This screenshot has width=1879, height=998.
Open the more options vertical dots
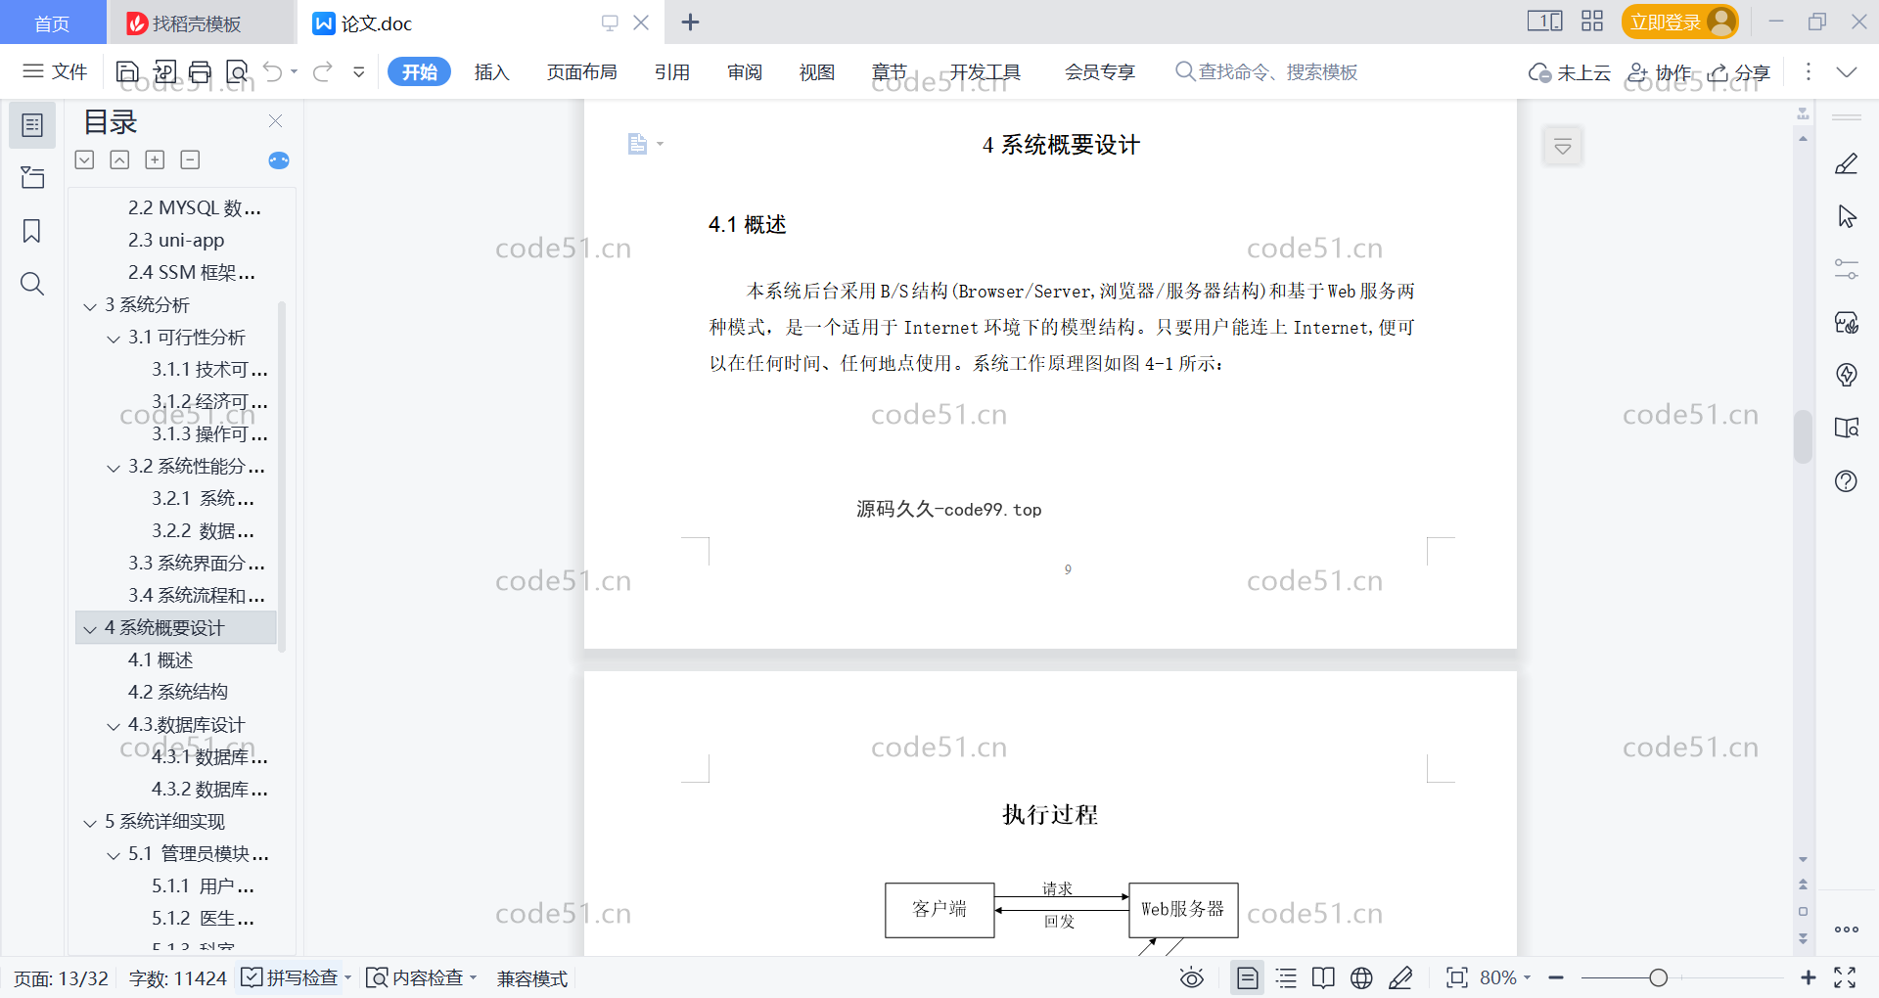1809,71
